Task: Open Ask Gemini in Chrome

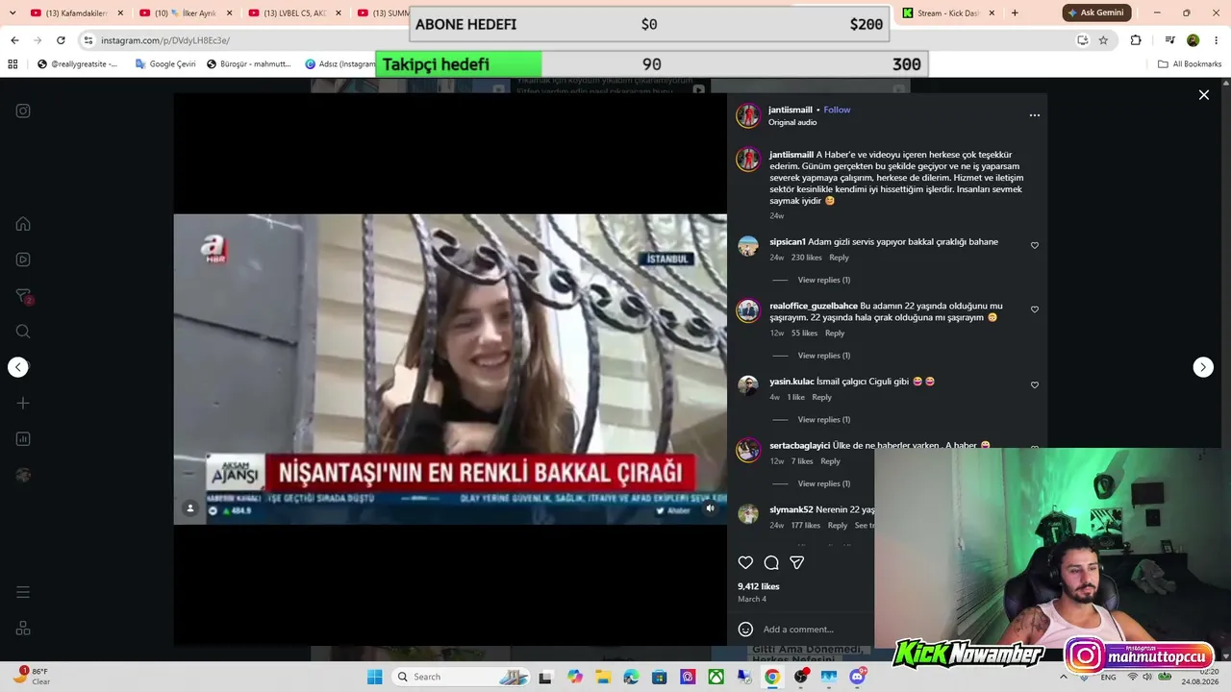Action: click(1095, 12)
